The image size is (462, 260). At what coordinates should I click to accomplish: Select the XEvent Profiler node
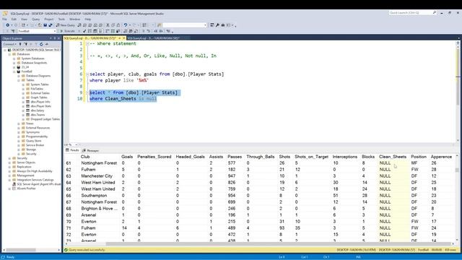pyautogui.click(x=26, y=188)
